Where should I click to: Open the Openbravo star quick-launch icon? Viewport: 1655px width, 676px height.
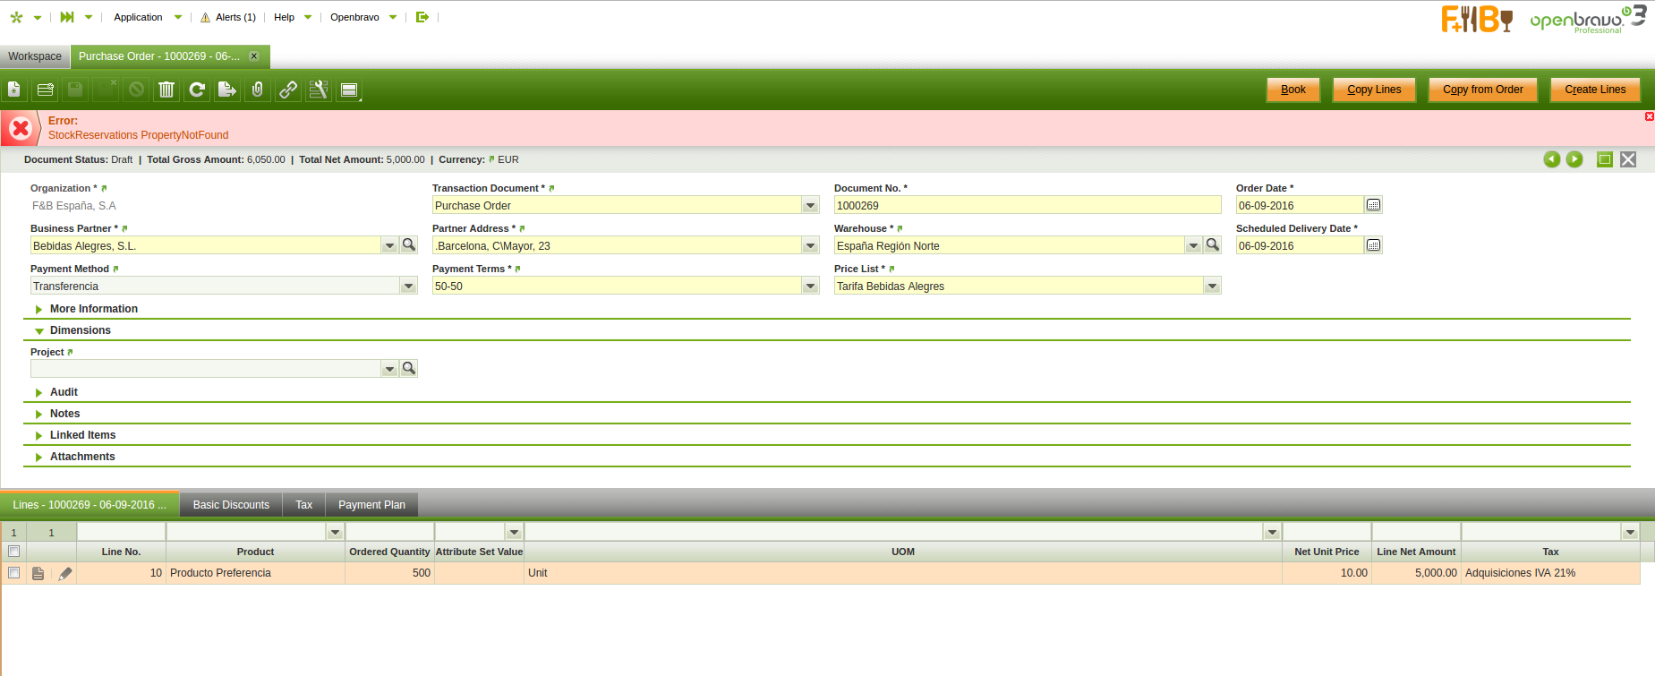coord(16,17)
